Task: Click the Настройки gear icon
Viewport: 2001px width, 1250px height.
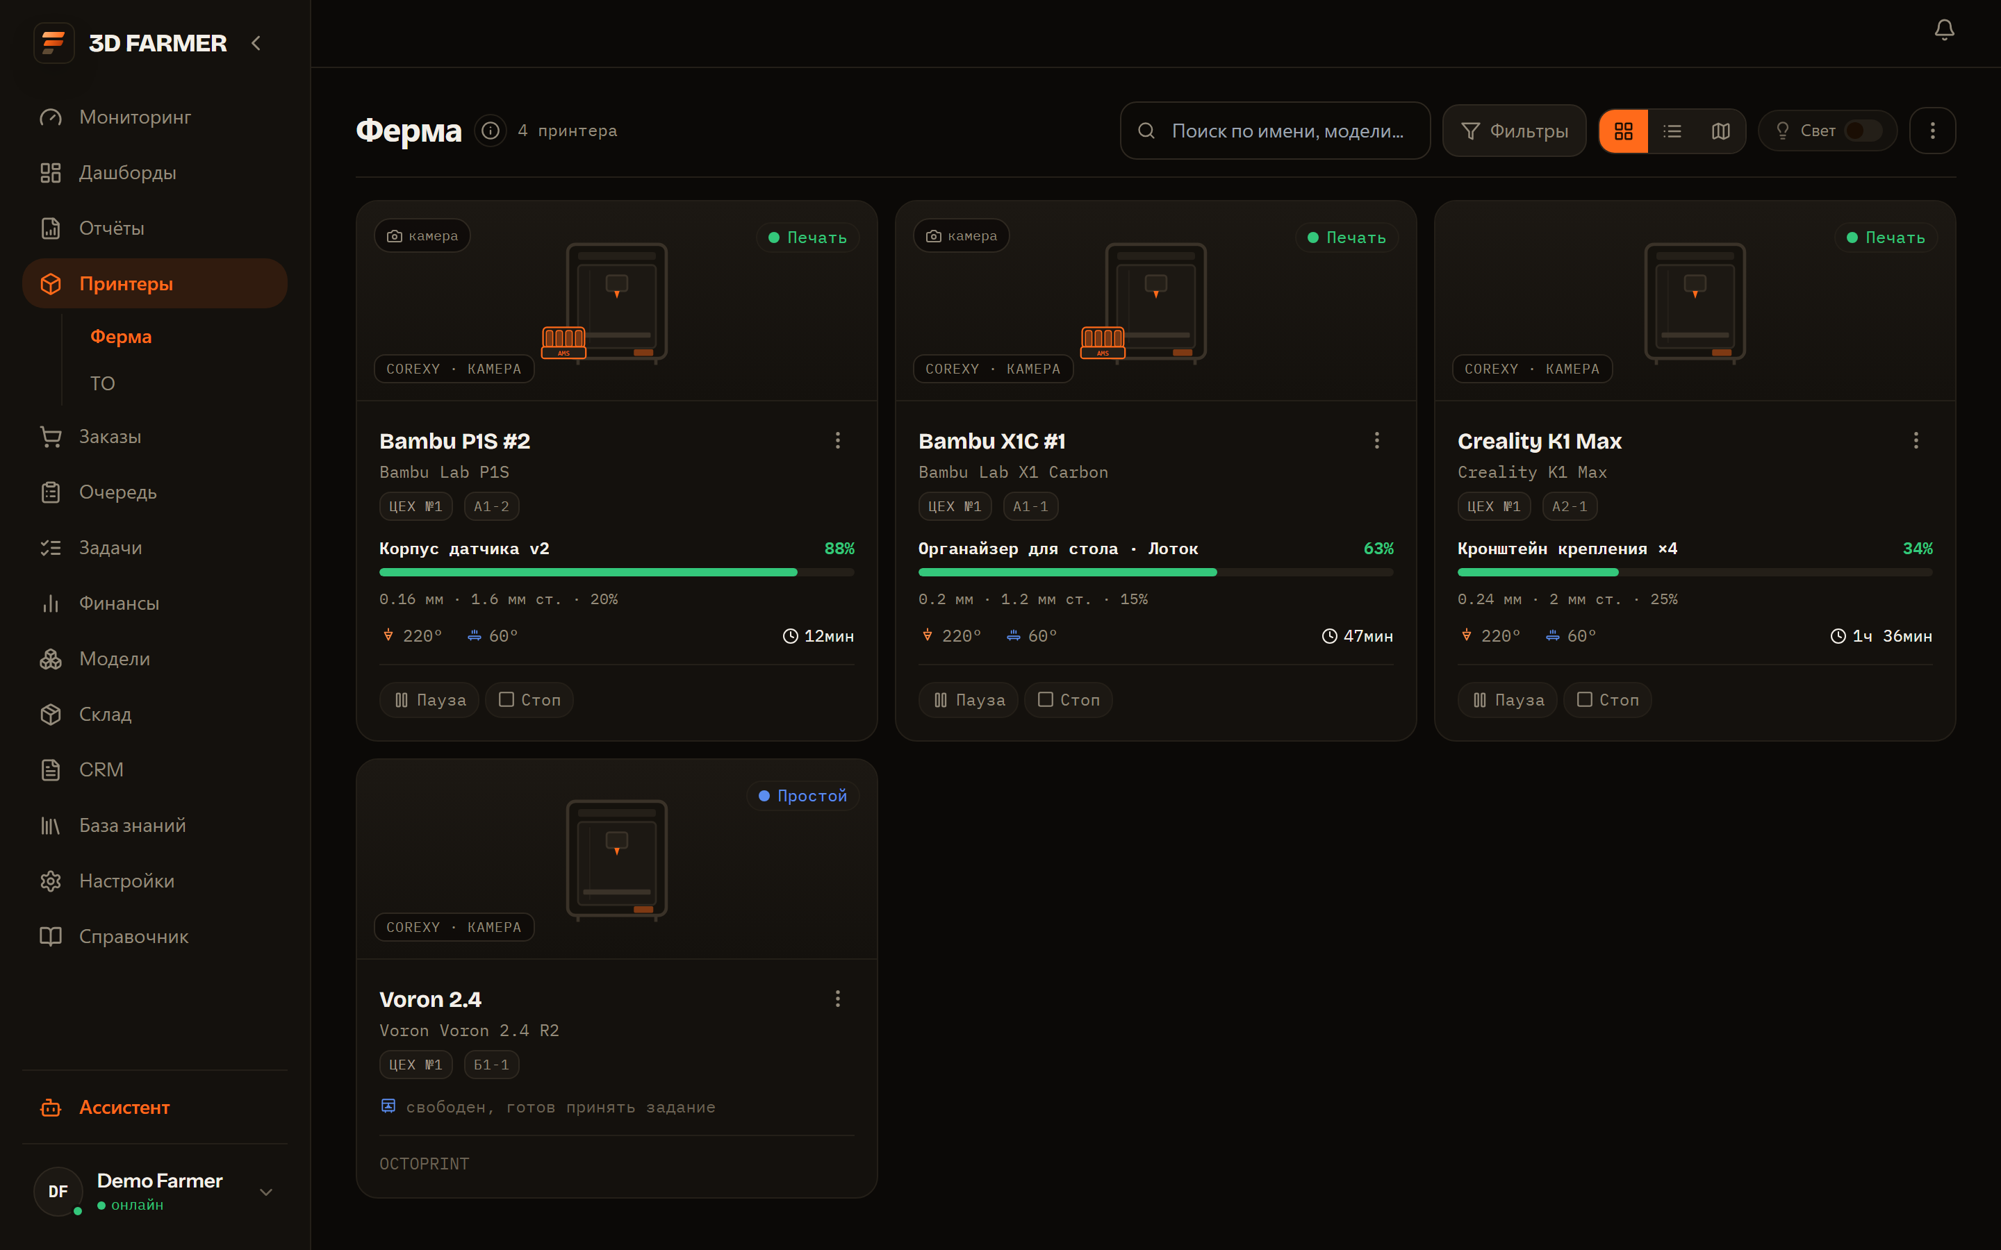Action: point(51,881)
